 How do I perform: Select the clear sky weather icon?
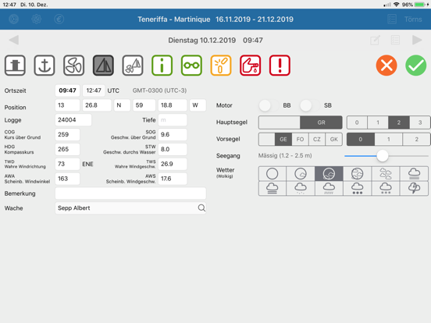pyautogui.click(x=272, y=173)
